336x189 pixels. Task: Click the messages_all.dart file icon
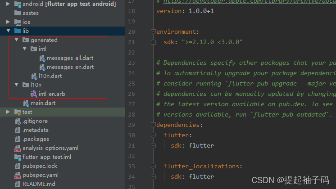pyautogui.click(x=42, y=58)
